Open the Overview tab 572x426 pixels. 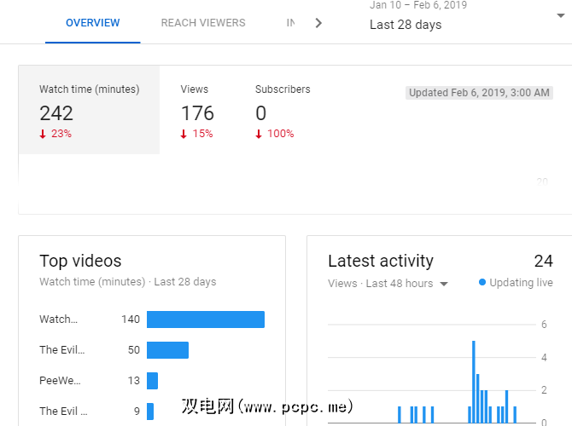point(93,23)
